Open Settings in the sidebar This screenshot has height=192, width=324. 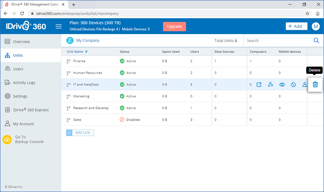click(31, 96)
